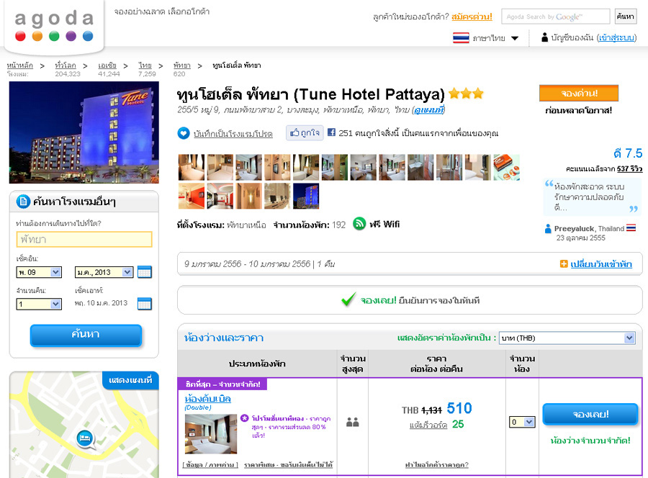Click the Facebook ถูกใจ like button

point(305,132)
